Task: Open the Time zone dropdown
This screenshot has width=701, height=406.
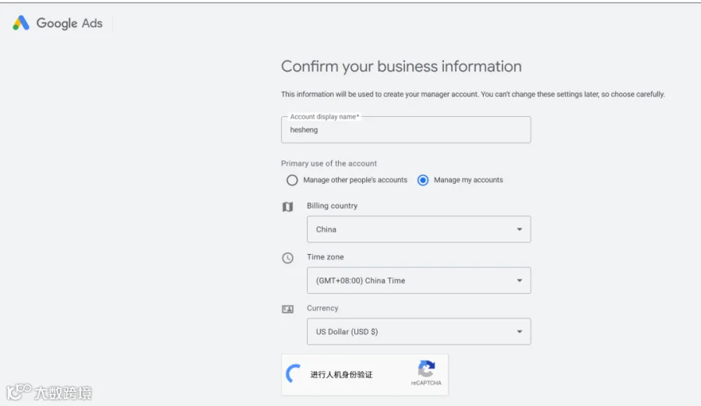Action: [x=419, y=281]
